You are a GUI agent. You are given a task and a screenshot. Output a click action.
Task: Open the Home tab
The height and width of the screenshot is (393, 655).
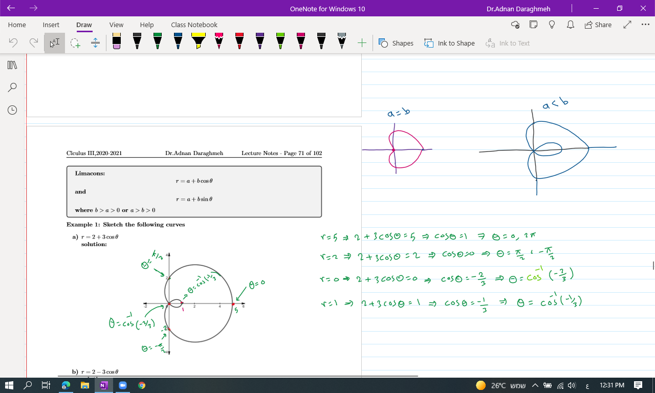click(17, 25)
